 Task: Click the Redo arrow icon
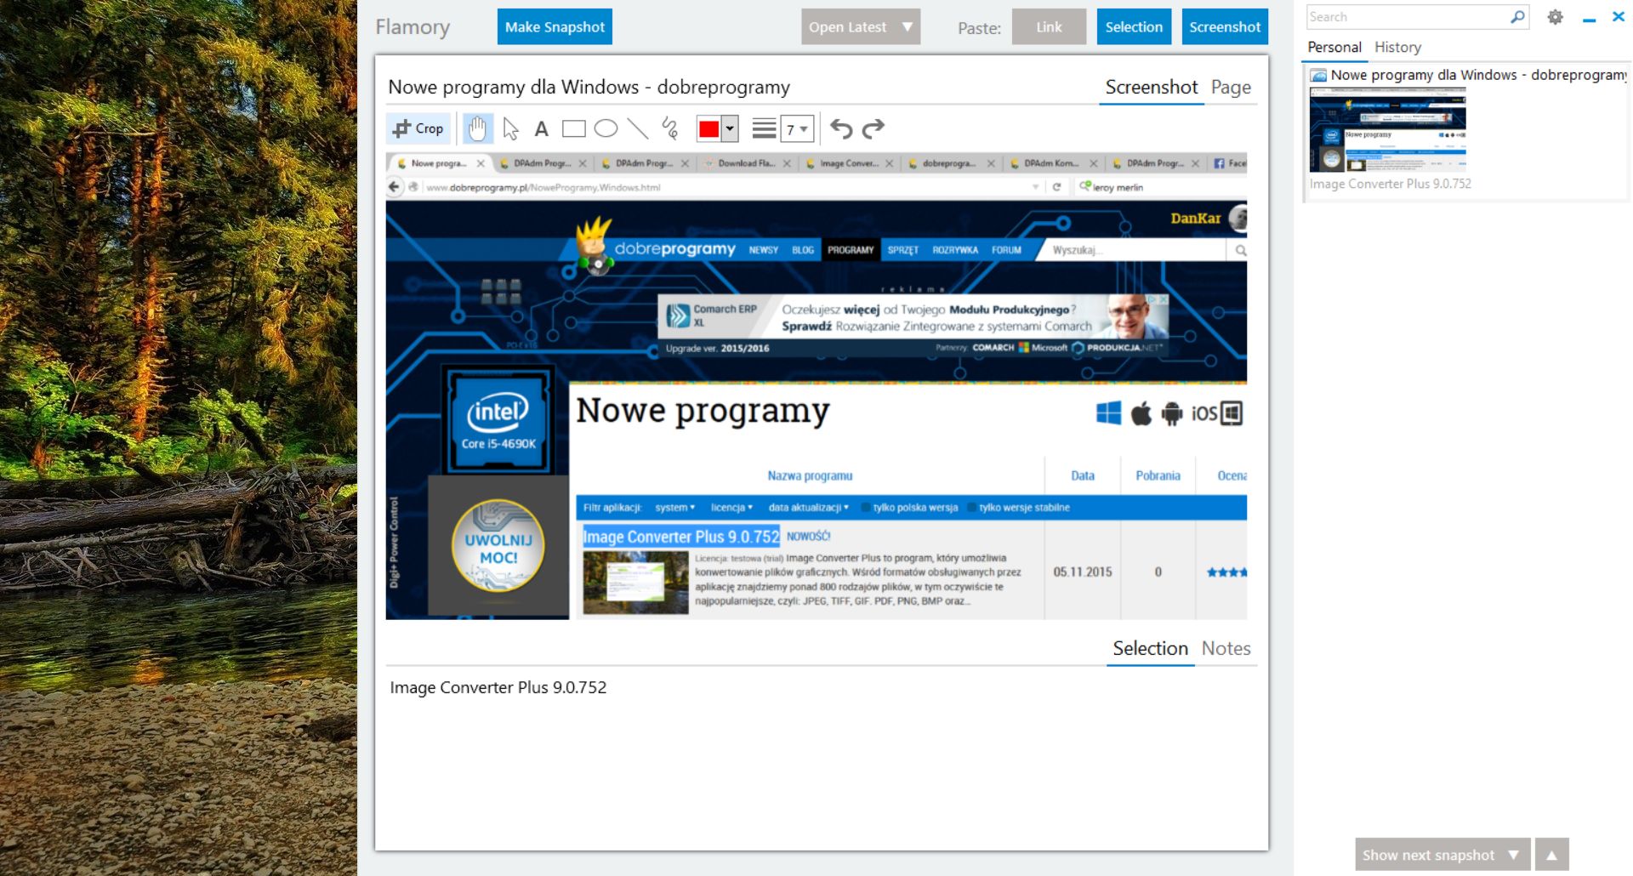pyautogui.click(x=873, y=128)
